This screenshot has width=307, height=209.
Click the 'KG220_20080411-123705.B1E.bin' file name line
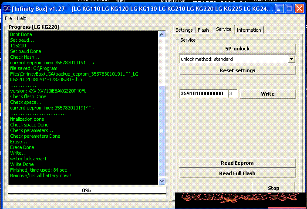click(x=46, y=80)
